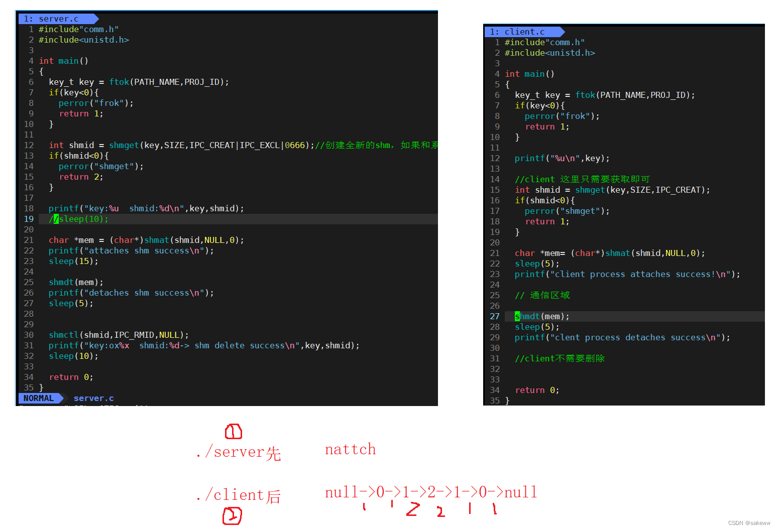Click #include"comm.h" in client.c

(544, 42)
